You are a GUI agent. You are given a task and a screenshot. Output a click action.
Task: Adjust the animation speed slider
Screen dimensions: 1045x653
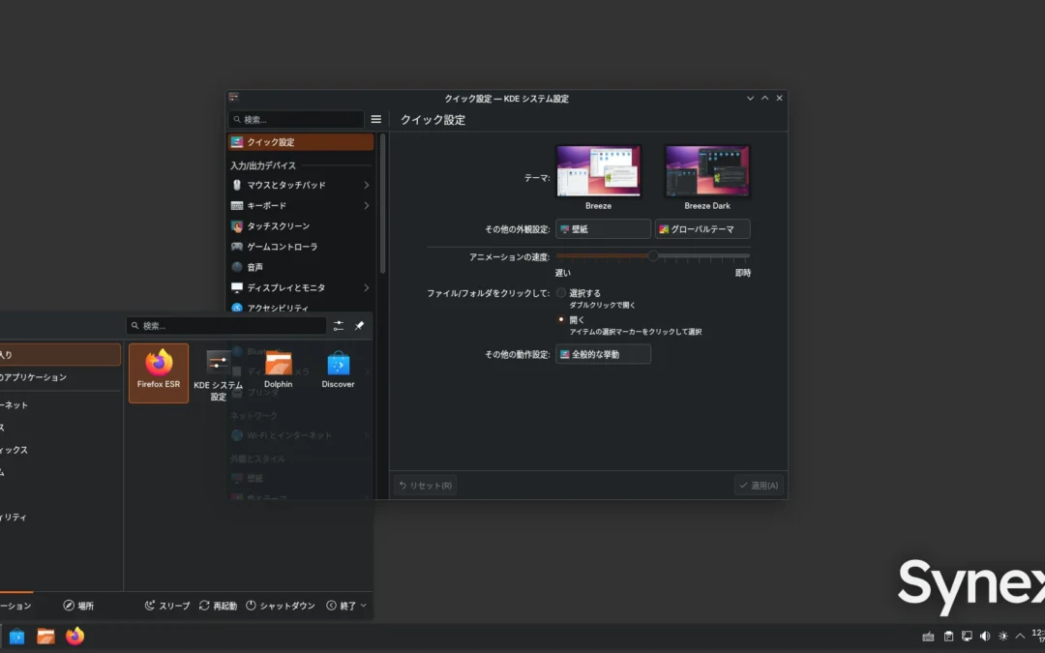(654, 256)
